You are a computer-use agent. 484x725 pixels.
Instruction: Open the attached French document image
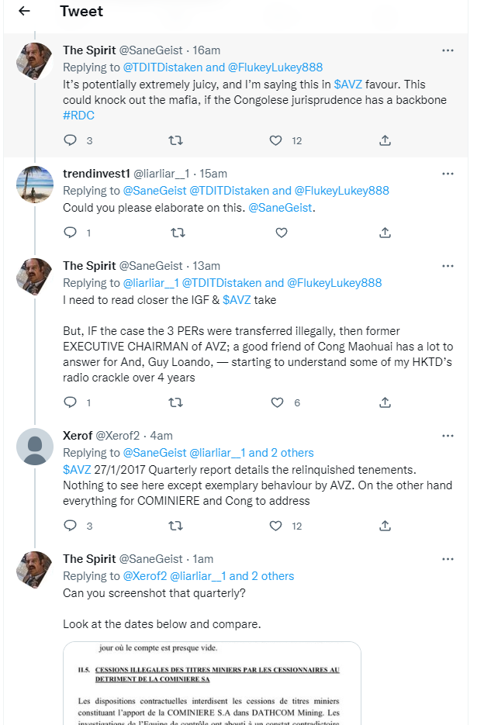(212, 682)
